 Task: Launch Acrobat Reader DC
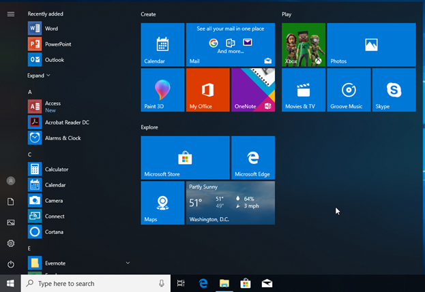[78, 123]
